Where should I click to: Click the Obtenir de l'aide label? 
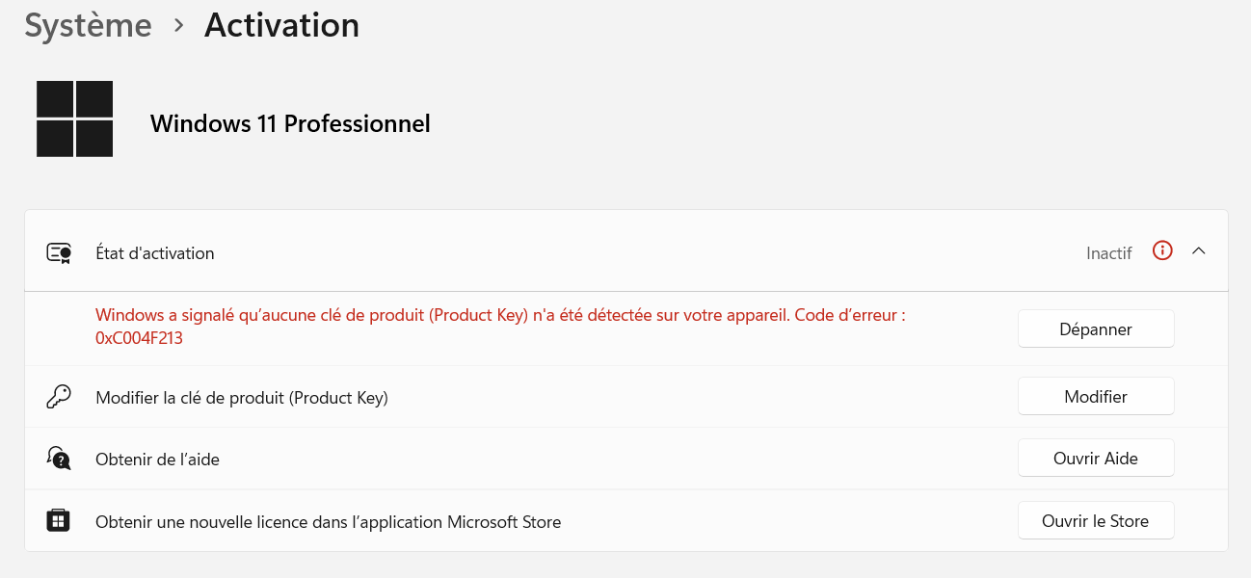point(157,460)
